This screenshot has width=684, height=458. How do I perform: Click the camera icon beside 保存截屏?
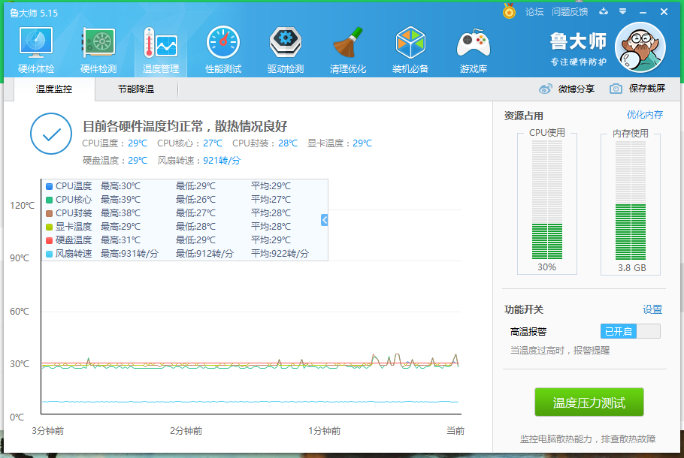(x=616, y=89)
